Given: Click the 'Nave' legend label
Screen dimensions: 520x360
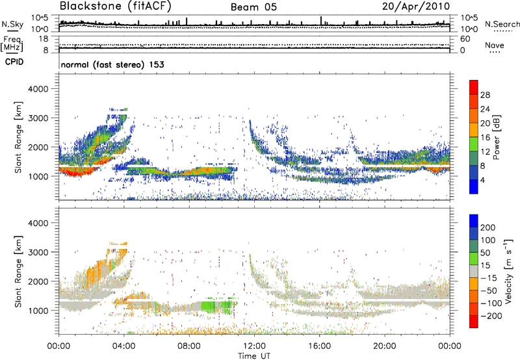Looking at the screenshot, I should pos(495,45).
